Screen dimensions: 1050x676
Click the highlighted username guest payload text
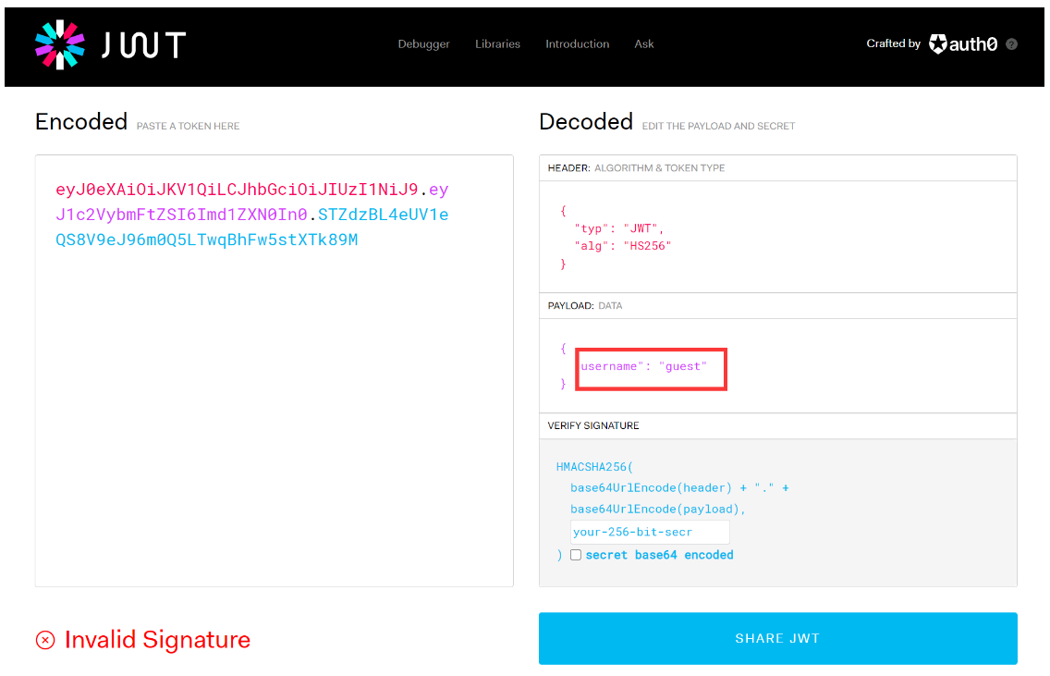click(x=651, y=366)
